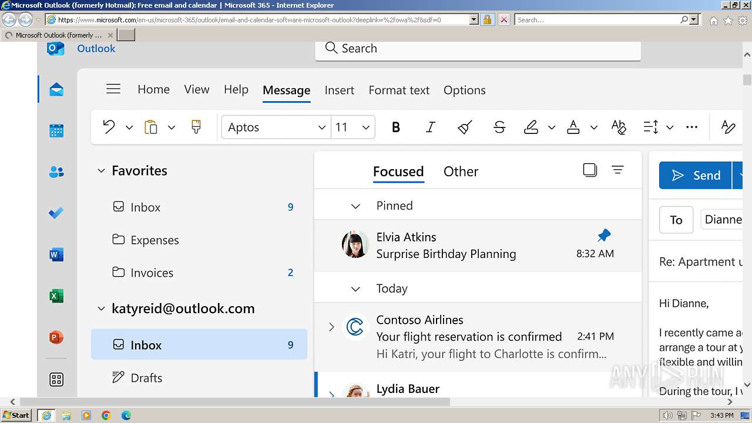
Task: Select the Format Painter icon
Action: 196,127
